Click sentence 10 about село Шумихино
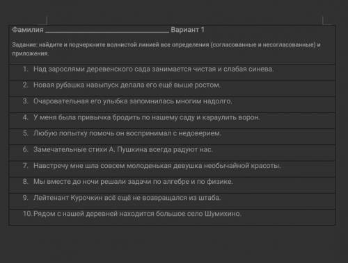Screen dimensions: 348x263 click(137, 214)
